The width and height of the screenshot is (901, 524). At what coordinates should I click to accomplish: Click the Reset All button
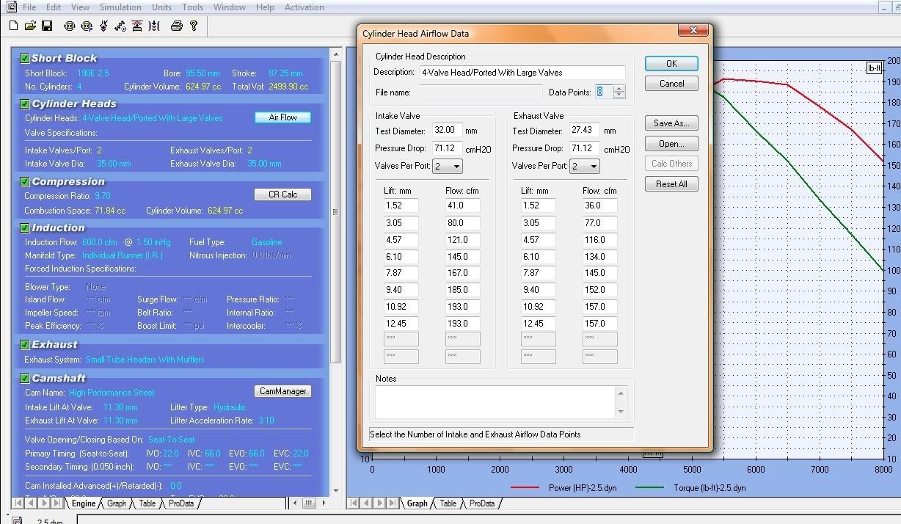point(671,184)
